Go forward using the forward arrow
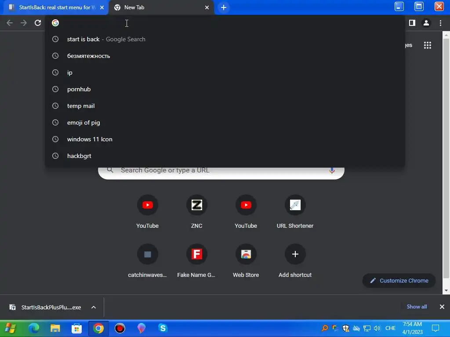The image size is (450, 337). 24,23
